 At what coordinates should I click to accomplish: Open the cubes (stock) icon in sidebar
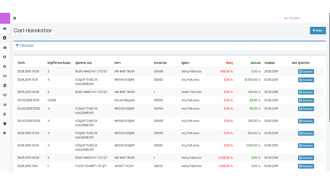[5, 47]
